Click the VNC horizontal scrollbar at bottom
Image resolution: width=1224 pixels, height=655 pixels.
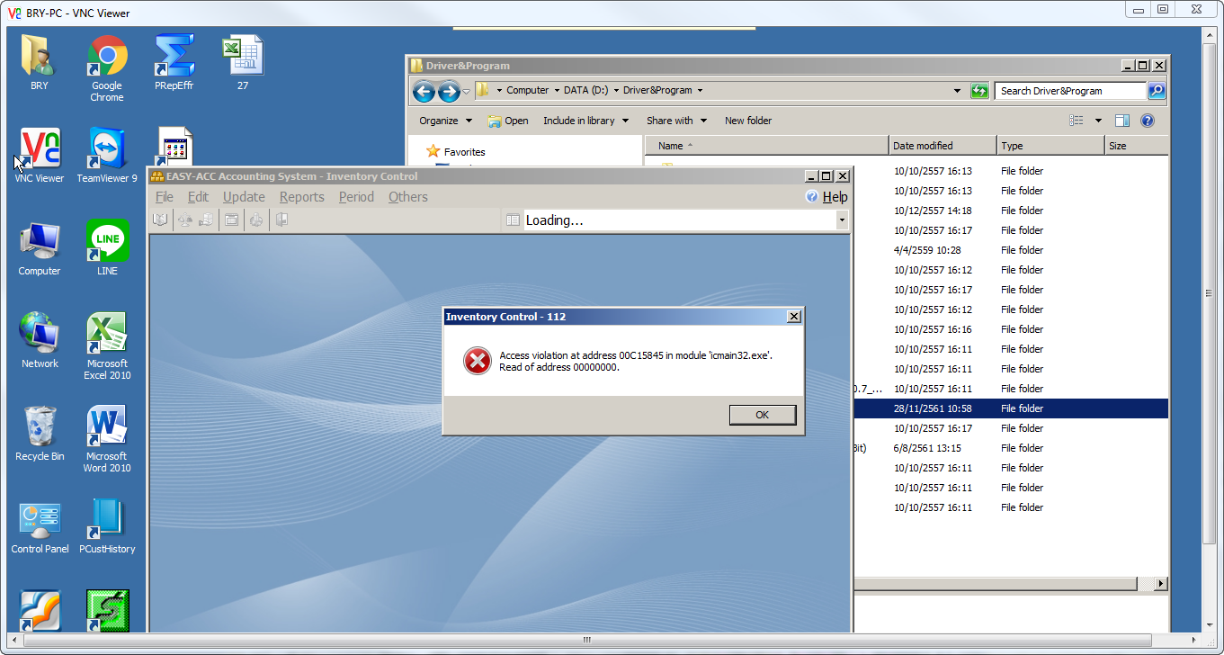click(x=586, y=641)
